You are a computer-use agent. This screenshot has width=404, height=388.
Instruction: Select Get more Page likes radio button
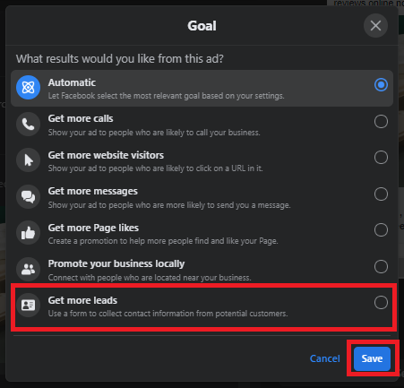point(381,230)
